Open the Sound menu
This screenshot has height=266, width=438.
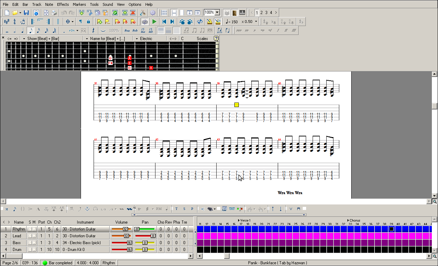pos(108,4)
